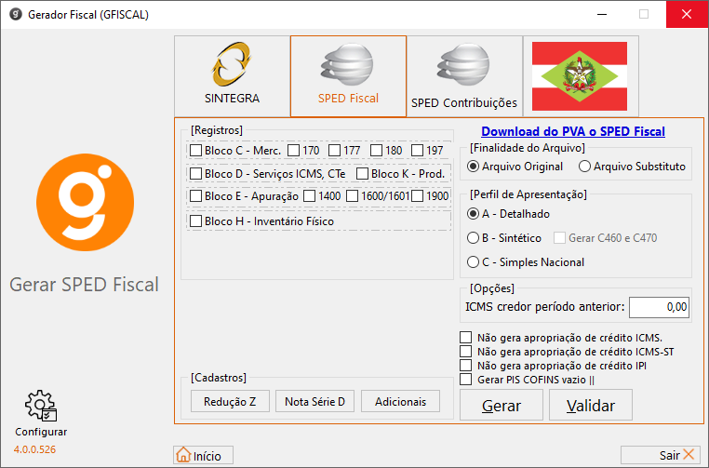
Task: Open the SINTEGRA tab
Action: coord(232,76)
